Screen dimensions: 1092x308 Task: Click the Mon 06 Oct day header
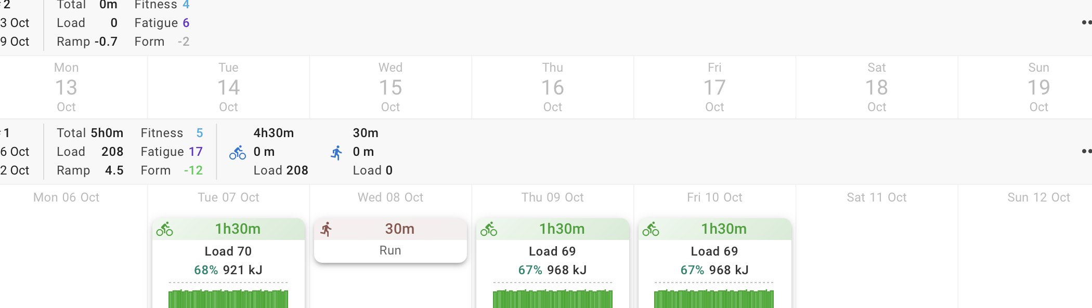pyautogui.click(x=67, y=197)
